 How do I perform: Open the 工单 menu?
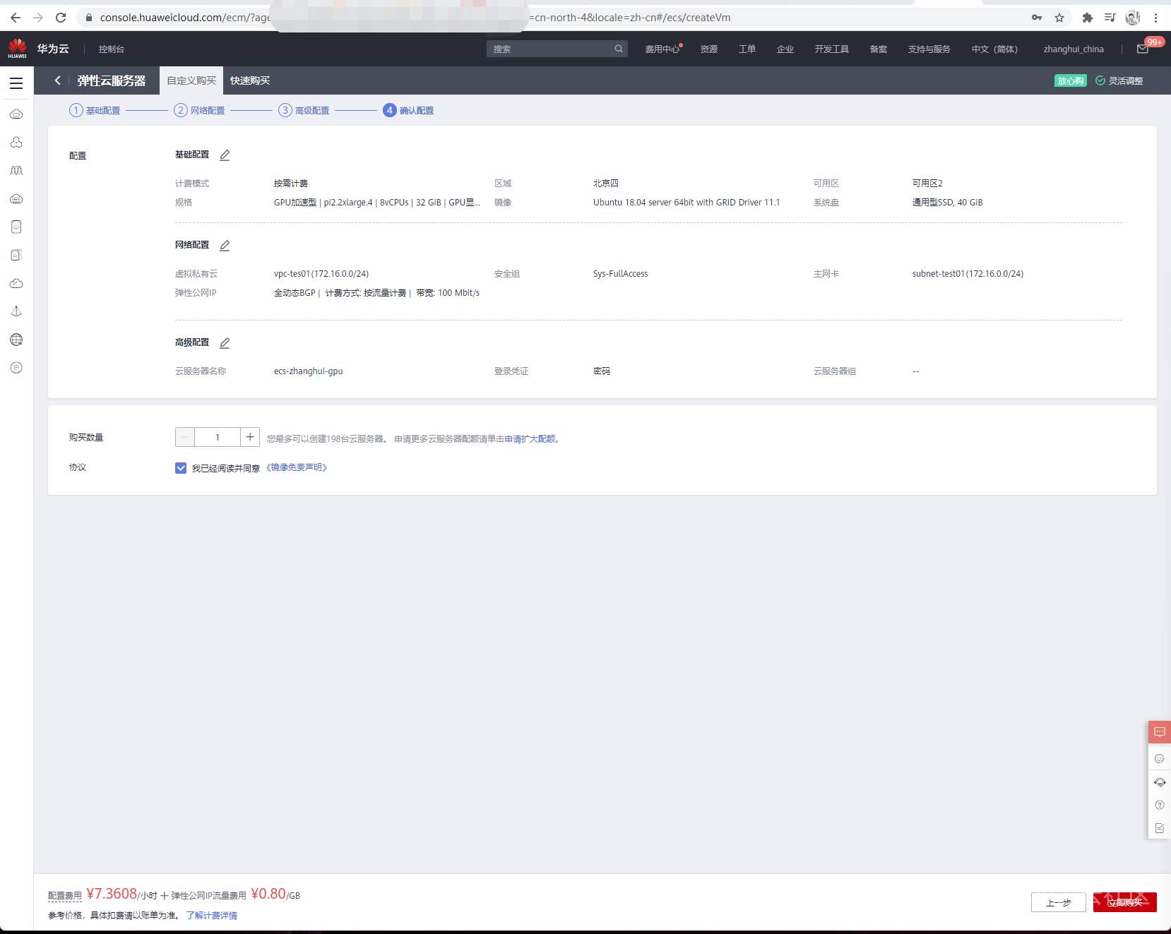click(x=747, y=49)
